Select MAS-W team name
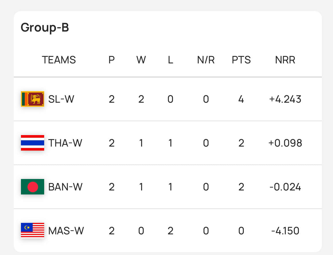The width and height of the screenshot is (333, 255). [x=66, y=231]
